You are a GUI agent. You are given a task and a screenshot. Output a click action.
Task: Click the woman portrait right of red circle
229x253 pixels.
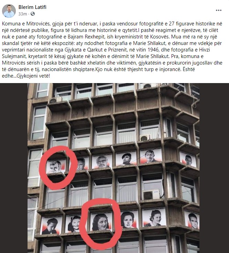tap(129, 219)
